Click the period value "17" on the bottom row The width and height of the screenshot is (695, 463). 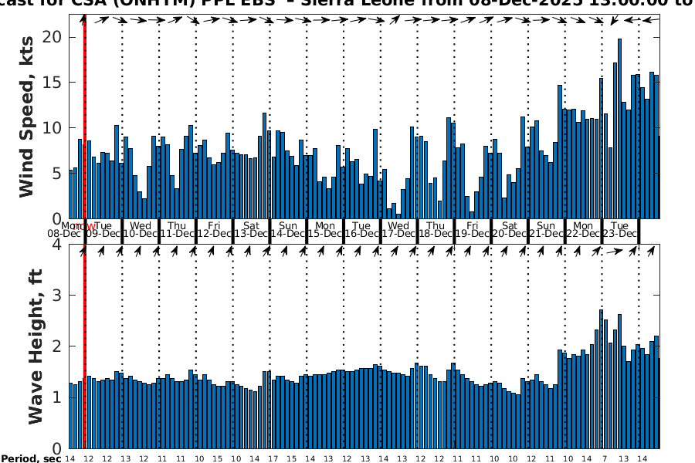coord(272,459)
